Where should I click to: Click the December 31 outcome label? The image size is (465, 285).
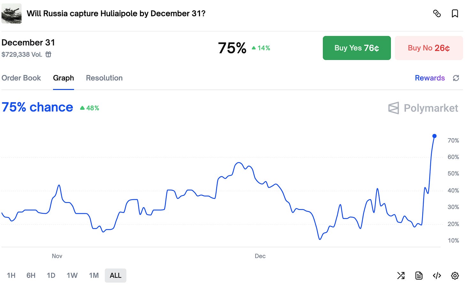point(28,42)
